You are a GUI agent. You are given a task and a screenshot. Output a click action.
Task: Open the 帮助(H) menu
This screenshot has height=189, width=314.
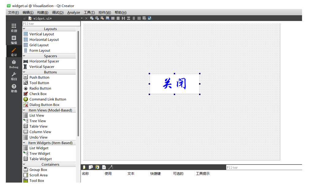tap(121, 12)
